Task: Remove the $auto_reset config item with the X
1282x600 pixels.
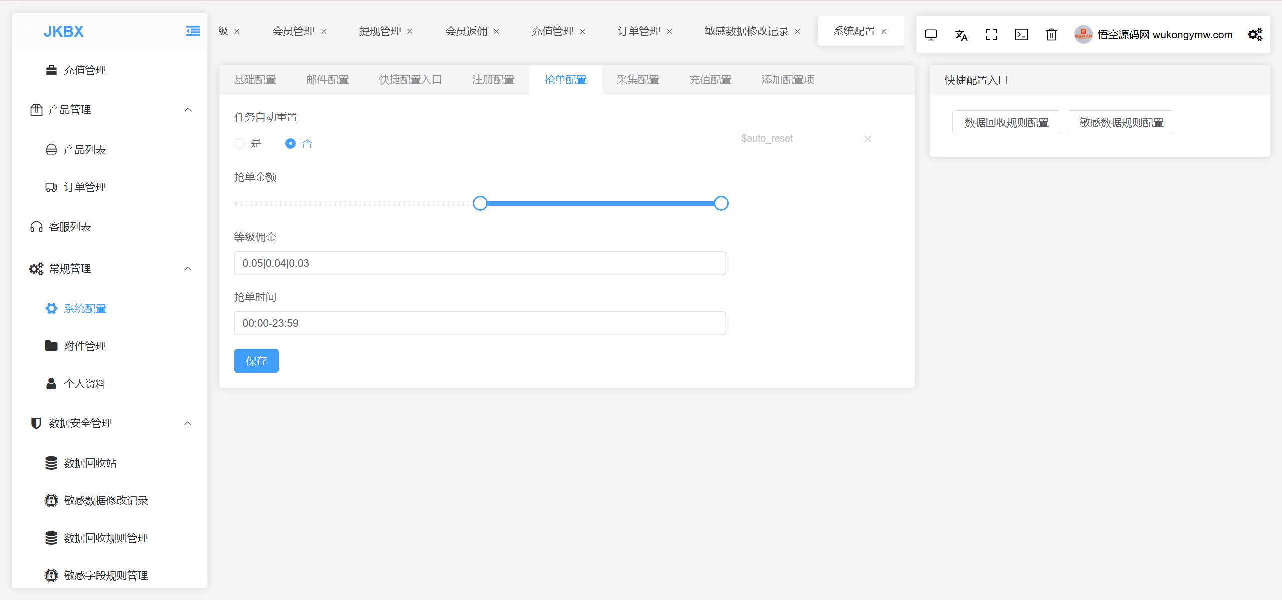Action: tap(868, 139)
